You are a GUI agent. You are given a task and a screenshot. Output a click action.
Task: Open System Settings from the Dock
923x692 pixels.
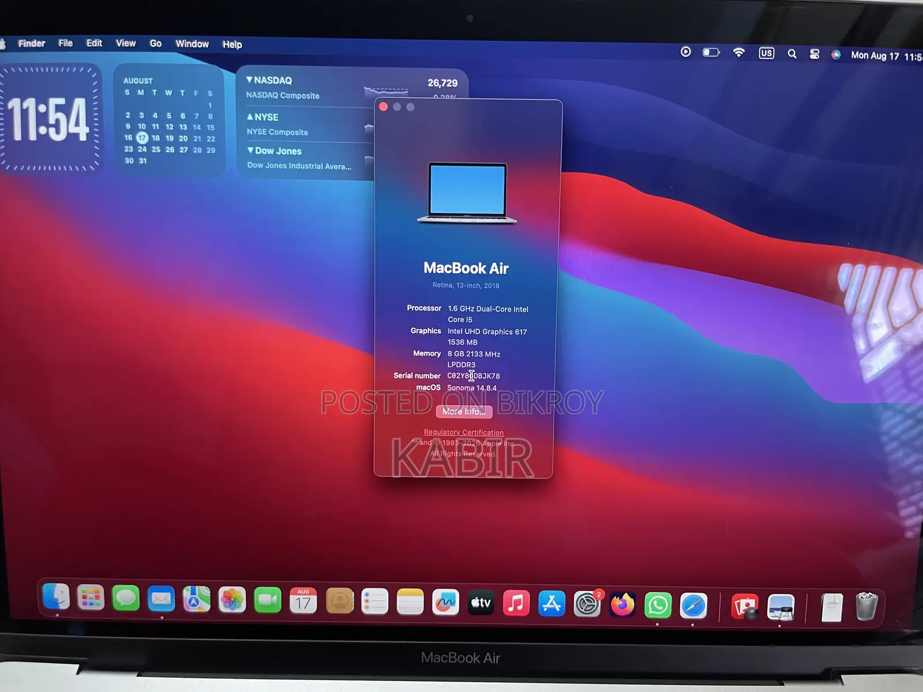(587, 604)
